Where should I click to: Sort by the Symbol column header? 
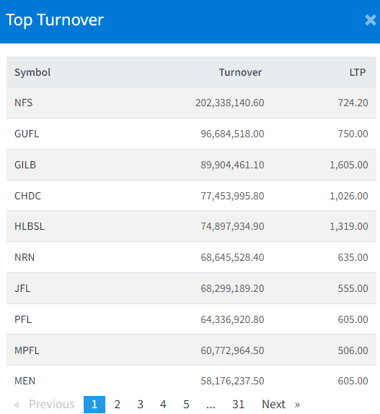(x=32, y=72)
